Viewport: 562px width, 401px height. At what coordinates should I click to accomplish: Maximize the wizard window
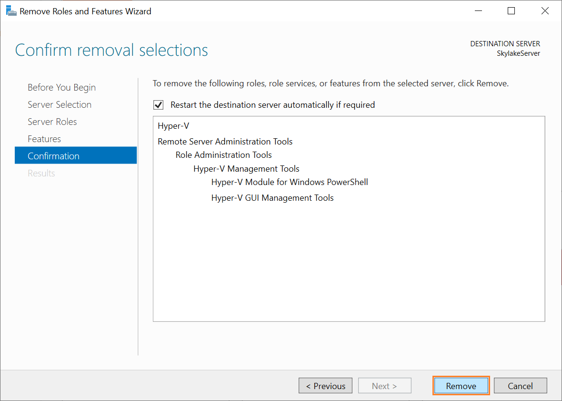[511, 11]
